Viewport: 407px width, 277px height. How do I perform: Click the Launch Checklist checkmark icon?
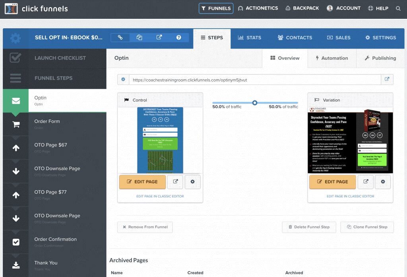16,58
